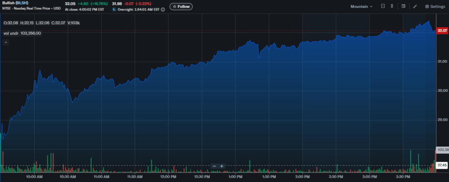This screenshot has width=449, height=182.
Task: Collapse the legend with the chevron up
Action: click(6, 42)
